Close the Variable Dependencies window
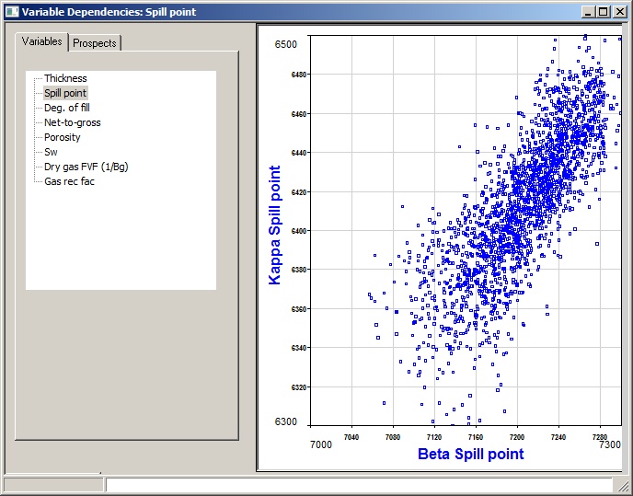This screenshot has height=496, width=633. click(x=619, y=12)
